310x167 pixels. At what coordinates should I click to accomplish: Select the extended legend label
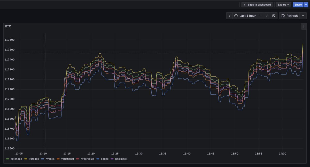[x=16, y=159]
